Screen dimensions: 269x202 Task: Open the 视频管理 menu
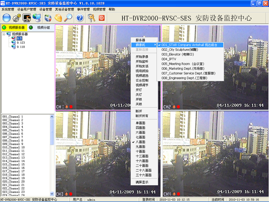[99, 9]
